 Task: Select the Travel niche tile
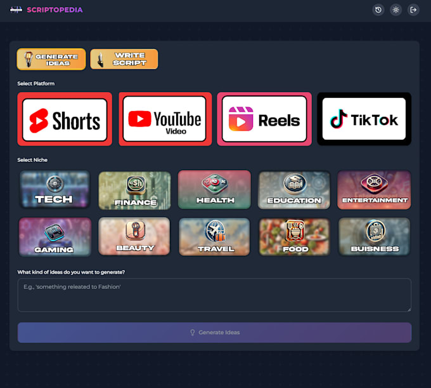coord(214,237)
